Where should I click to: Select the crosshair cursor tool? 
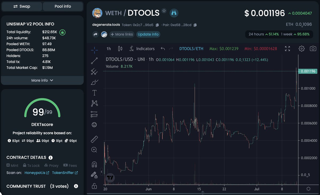pos(94,50)
